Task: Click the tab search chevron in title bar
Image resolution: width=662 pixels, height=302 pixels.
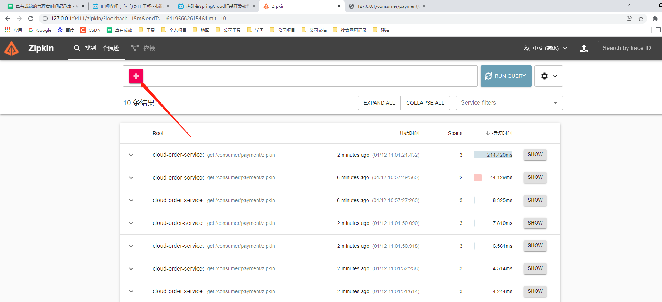Action: (x=628, y=5)
